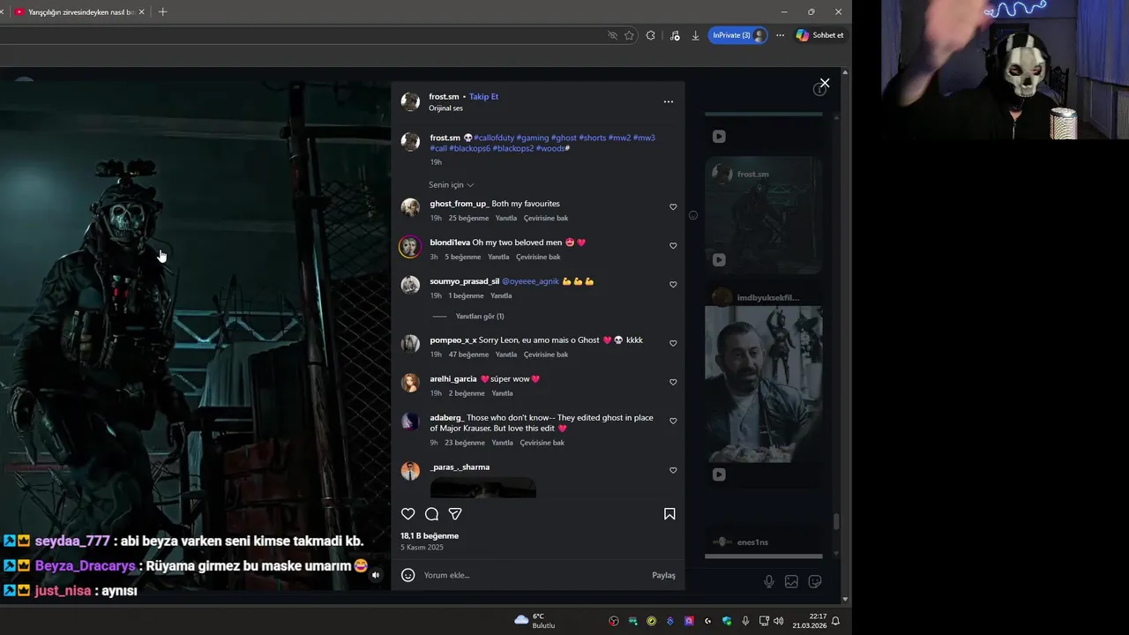Click 'Yanıtla' under arelhi_garcia's comment
1129x635 pixels.
[502, 393]
